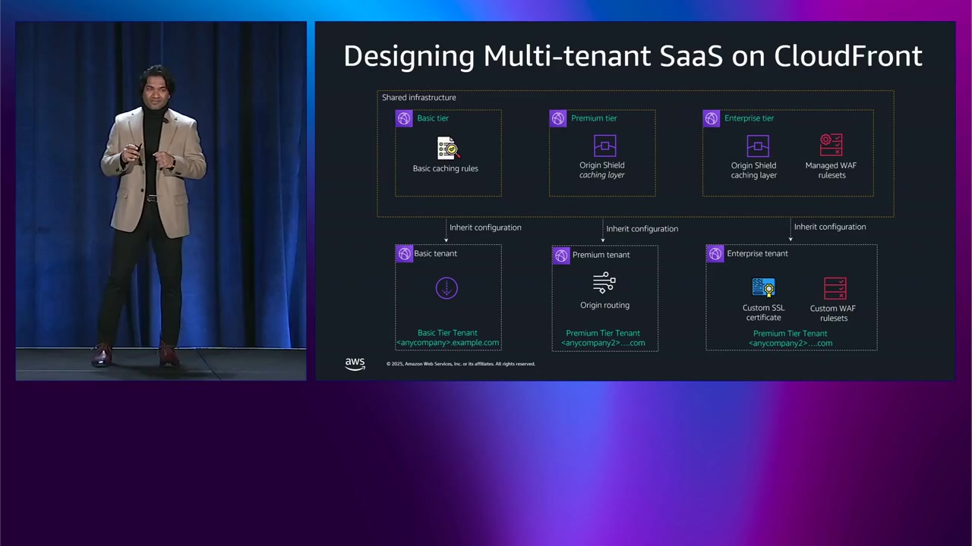The width and height of the screenshot is (972, 546).
Task: Click Inherit configuration label above Enterprise tenant
Action: (x=829, y=227)
